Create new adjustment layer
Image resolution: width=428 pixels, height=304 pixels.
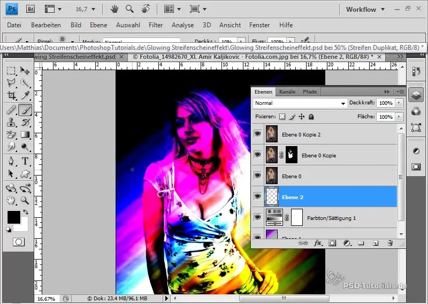(347, 243)
